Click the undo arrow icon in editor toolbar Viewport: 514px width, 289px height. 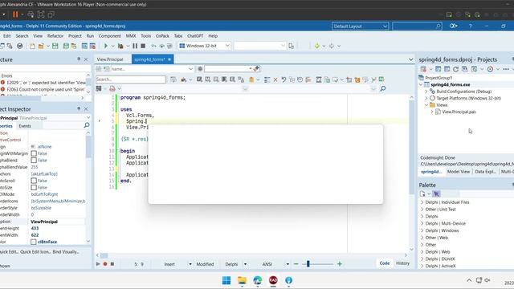coord(284,79)
